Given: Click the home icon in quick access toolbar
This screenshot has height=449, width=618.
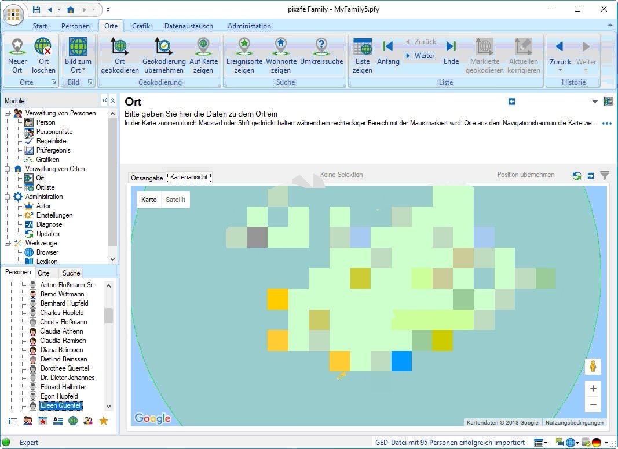Looking at the screenshot, I should (71, 9).
